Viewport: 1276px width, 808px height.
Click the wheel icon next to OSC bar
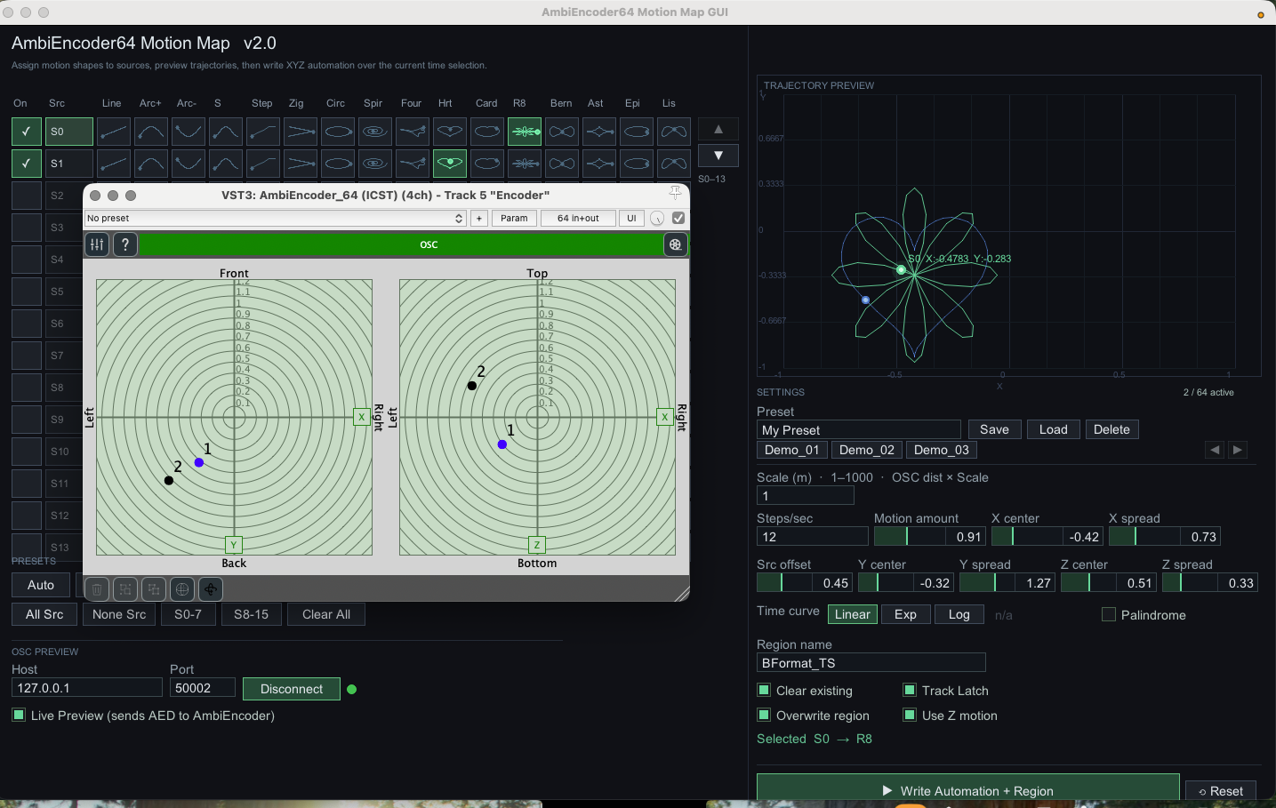coord(676,244)
